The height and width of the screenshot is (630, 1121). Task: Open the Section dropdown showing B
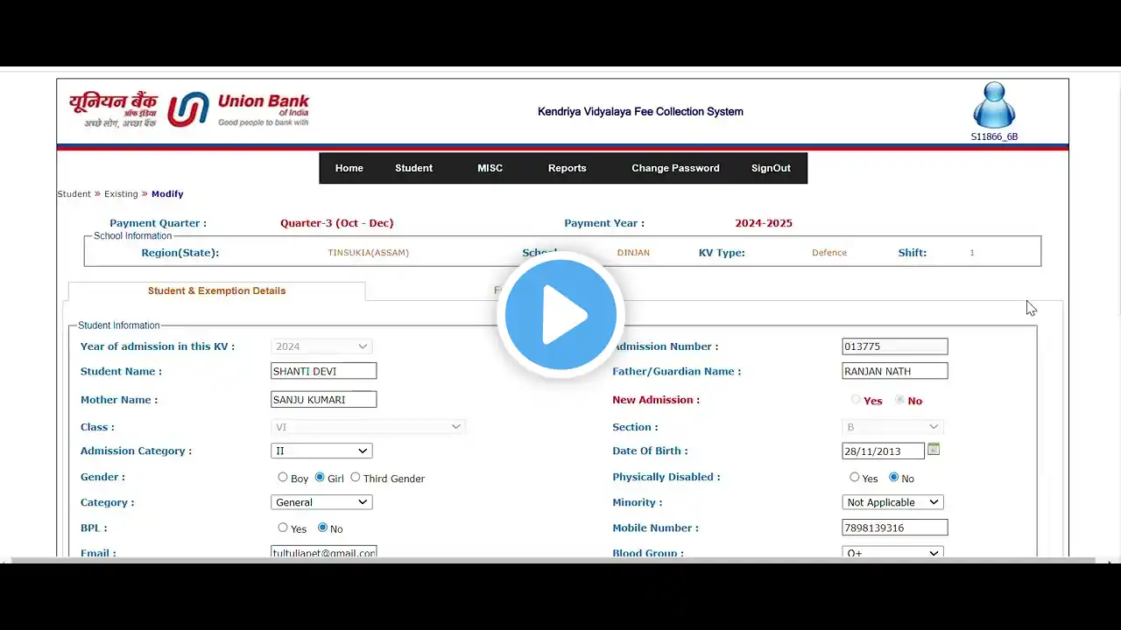[x=892, y=427]
